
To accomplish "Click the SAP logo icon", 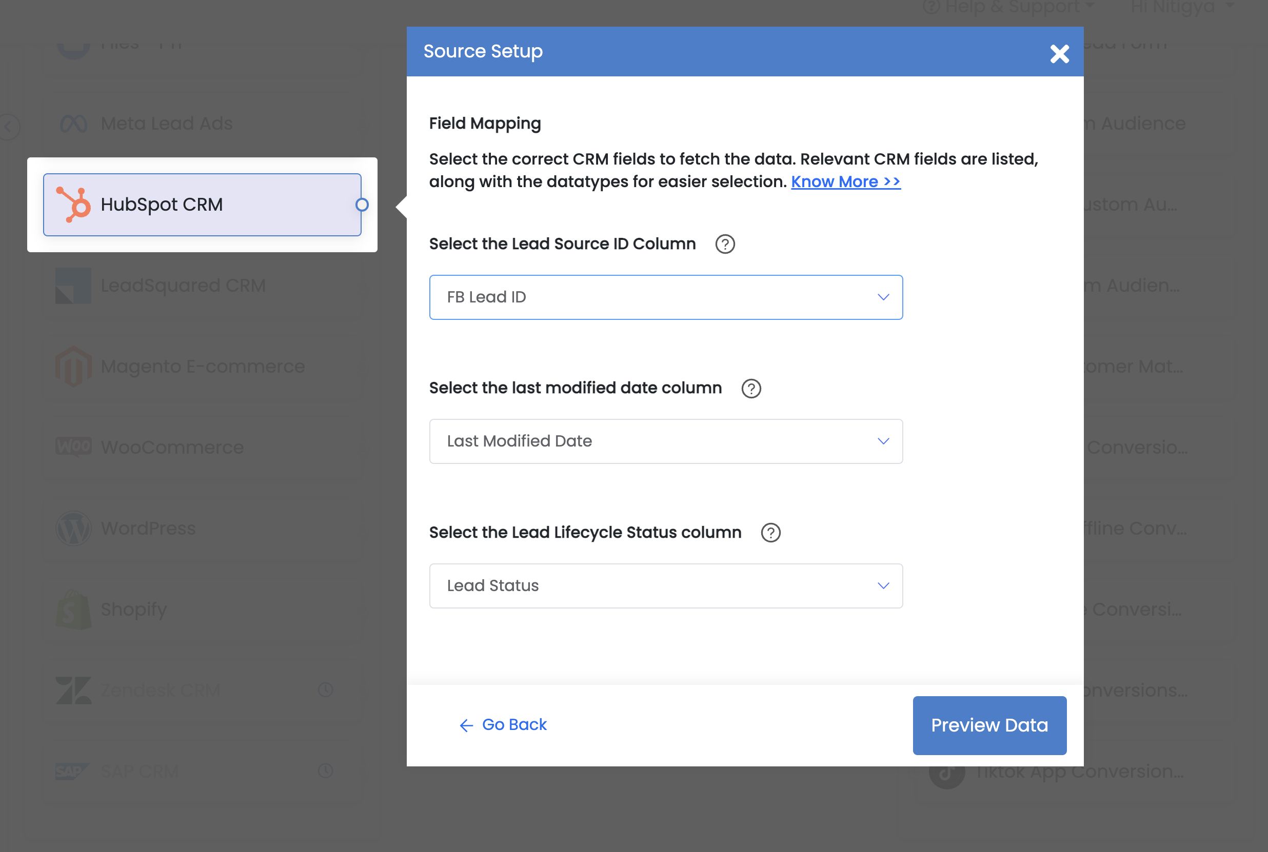I will [72, 772].
